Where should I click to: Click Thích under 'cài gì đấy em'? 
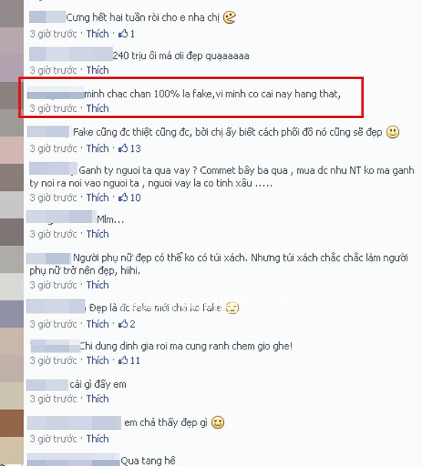[x=97, y=399]
